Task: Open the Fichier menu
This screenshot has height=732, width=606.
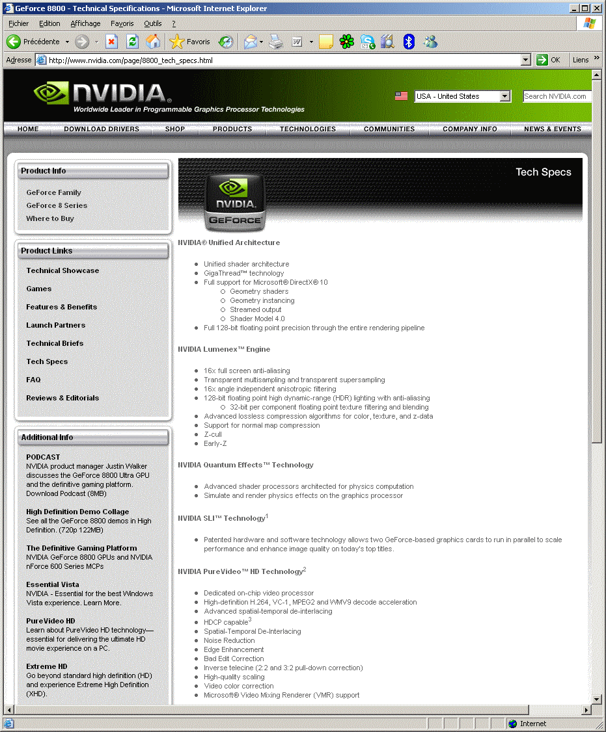Action: tap(18, 23)
